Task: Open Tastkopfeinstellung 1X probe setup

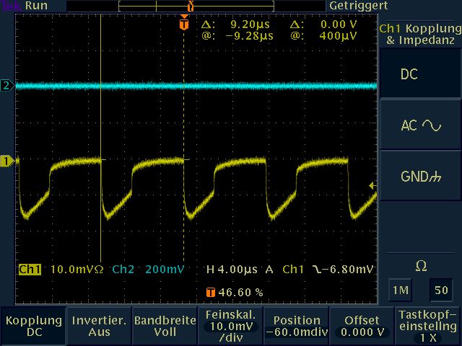Action: [428, 326]
